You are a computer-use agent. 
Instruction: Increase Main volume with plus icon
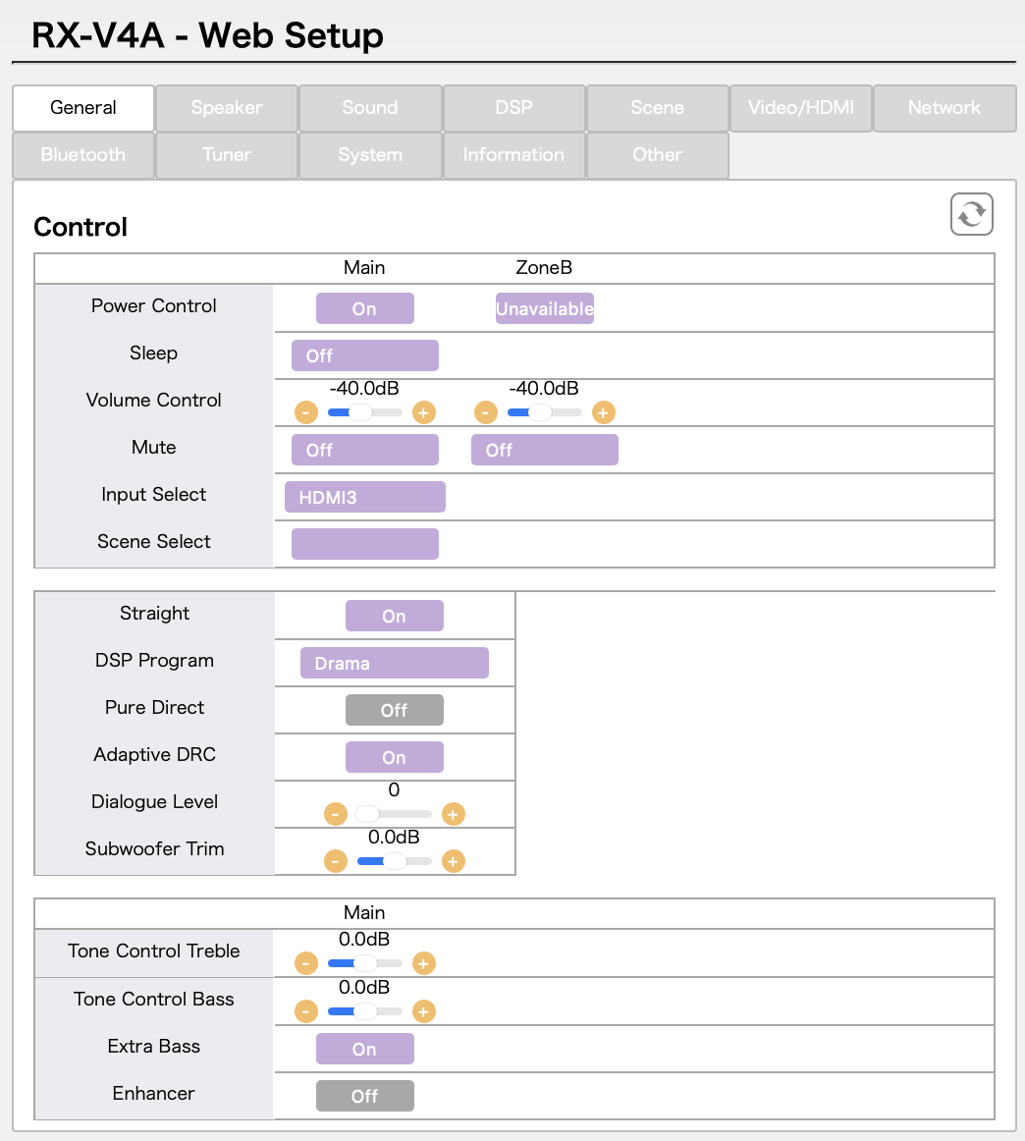pos(423,412)
